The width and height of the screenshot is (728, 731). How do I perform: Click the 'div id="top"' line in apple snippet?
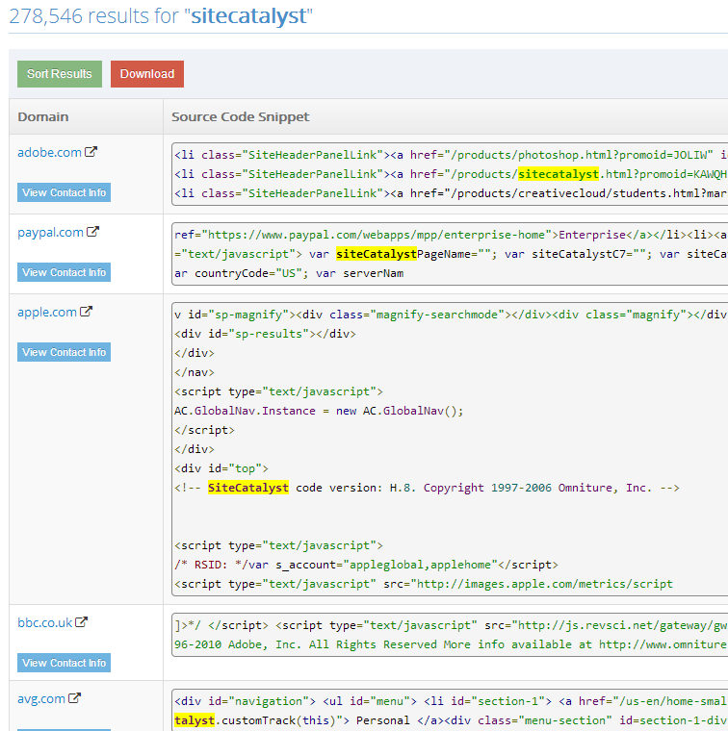221,468
